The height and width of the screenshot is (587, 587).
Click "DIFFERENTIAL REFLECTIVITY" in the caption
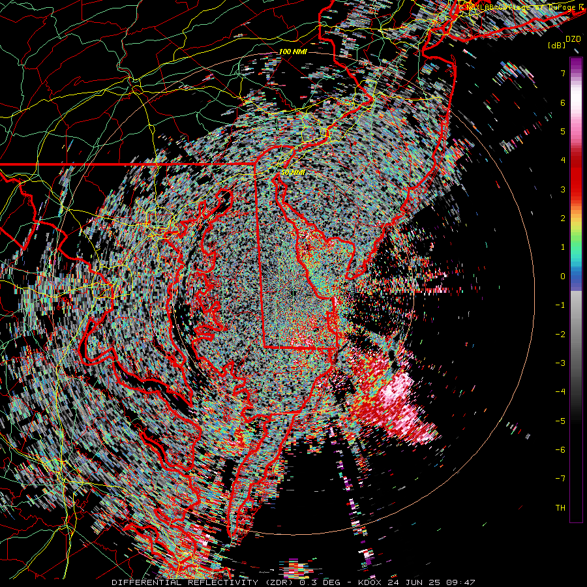point(185,582)
